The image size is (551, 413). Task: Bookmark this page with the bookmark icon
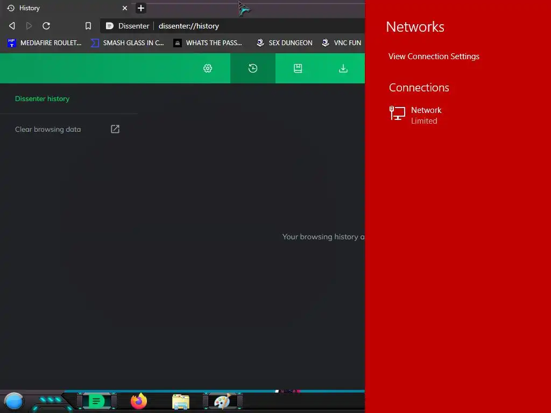coord(88,26)
